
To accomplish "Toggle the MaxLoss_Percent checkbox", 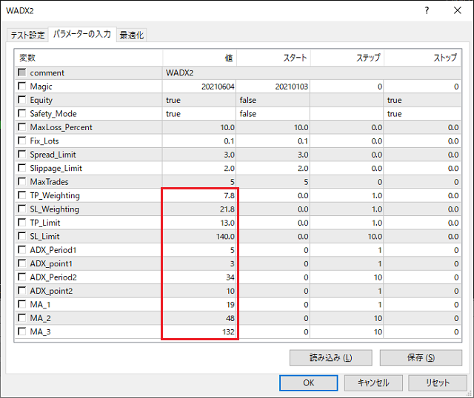I will 22,127.
